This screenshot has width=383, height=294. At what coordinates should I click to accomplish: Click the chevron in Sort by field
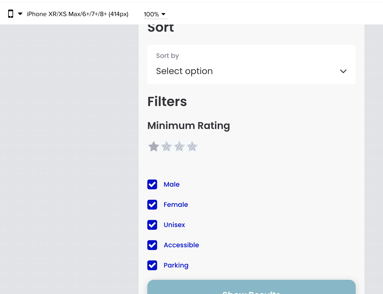tap(343, 71)
